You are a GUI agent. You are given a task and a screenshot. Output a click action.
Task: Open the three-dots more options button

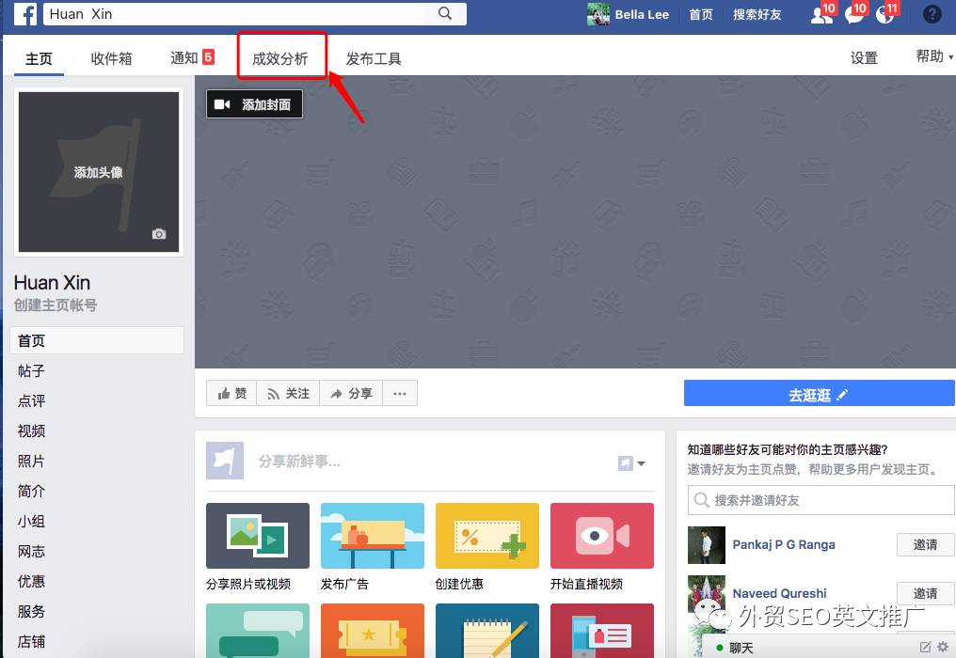pyautogui.click(x=400, y=394)
